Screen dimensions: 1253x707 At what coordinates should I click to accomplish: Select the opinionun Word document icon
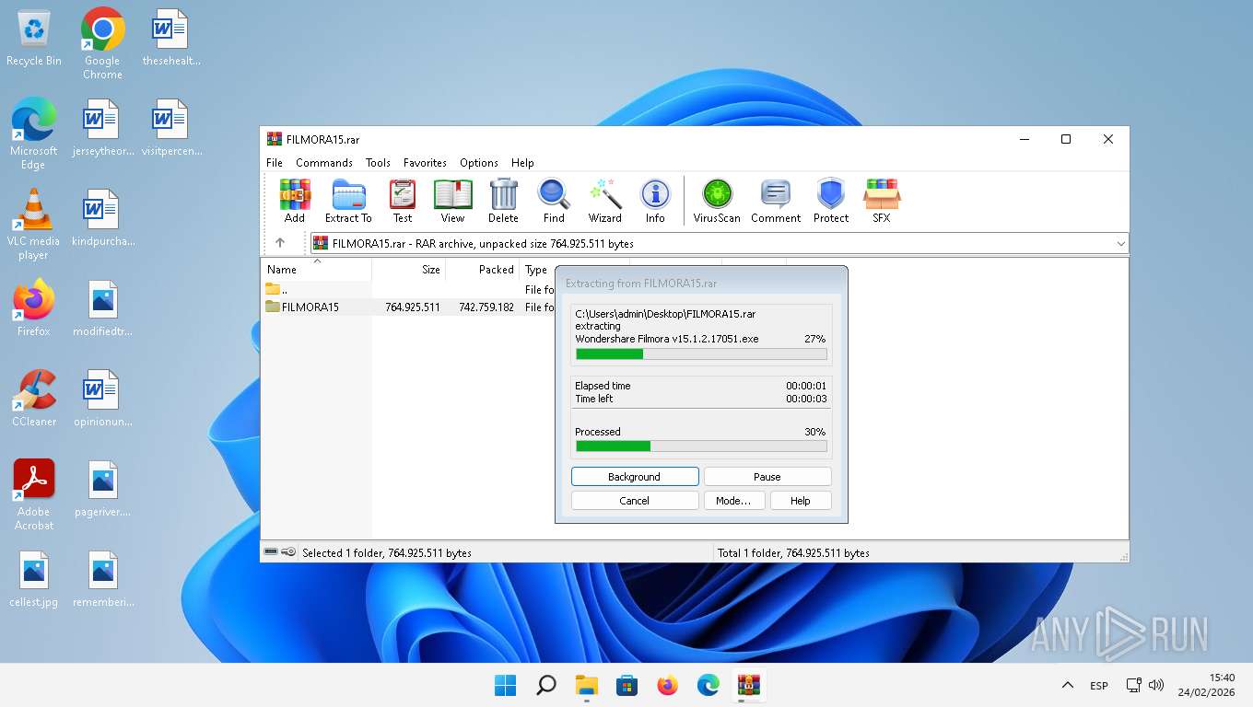pyautogui.click(x=102, y=399)
